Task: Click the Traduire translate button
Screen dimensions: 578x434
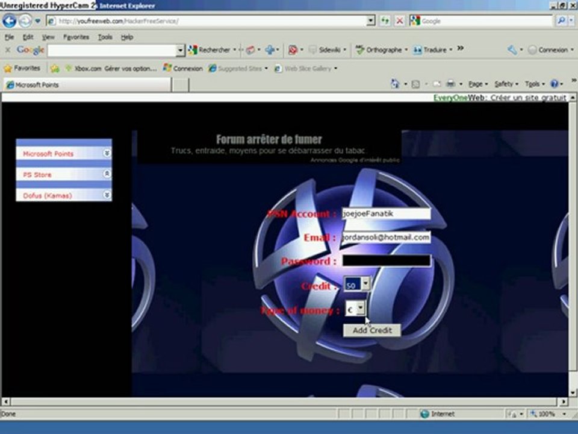Action: pos(430,50)
